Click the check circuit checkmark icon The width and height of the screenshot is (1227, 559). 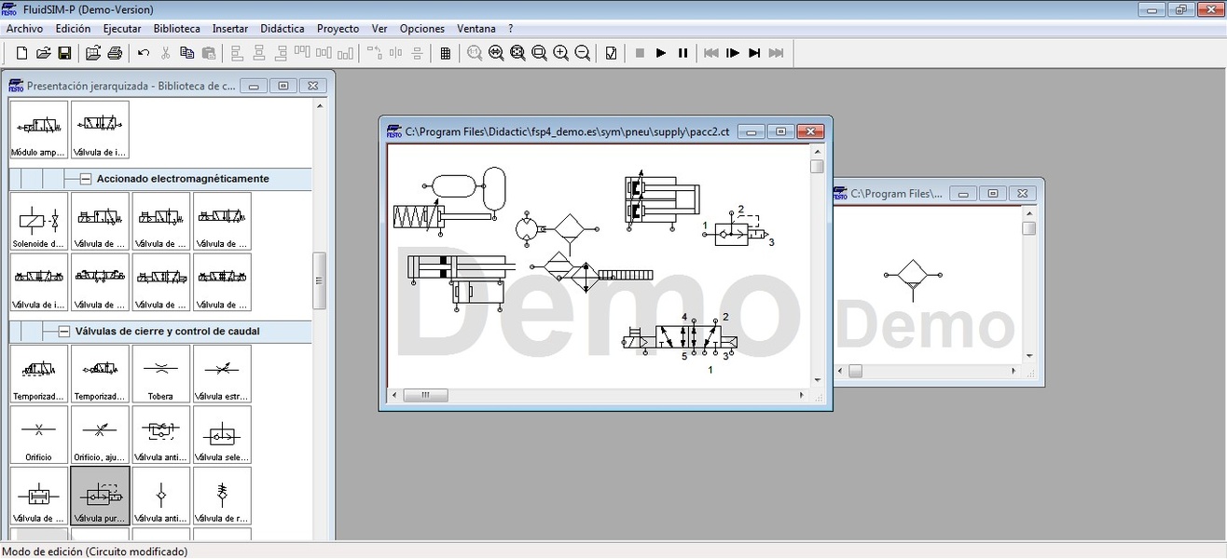coord(611,53)
